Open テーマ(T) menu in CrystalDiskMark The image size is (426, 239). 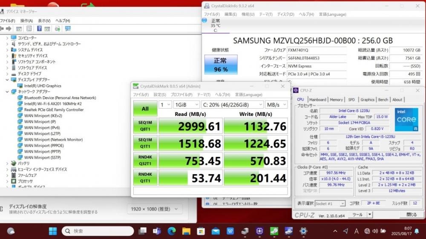[x=204, y=95]
